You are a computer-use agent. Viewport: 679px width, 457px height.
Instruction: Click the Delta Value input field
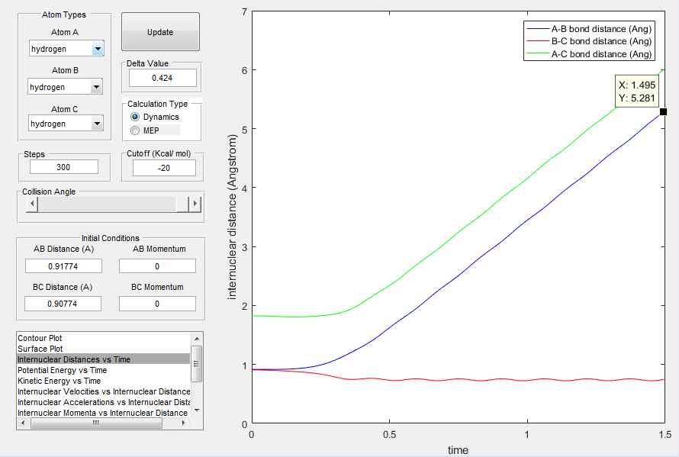click(x=163, y=78)
